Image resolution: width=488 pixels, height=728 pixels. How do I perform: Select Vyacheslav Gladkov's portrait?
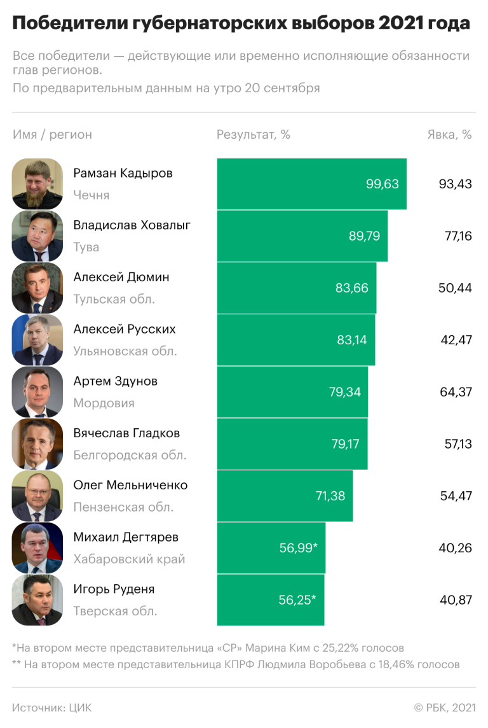pos(37,444)
